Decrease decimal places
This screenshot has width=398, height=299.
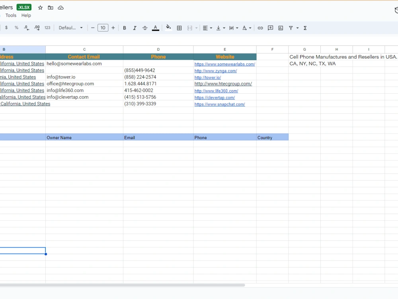point(27,28)
